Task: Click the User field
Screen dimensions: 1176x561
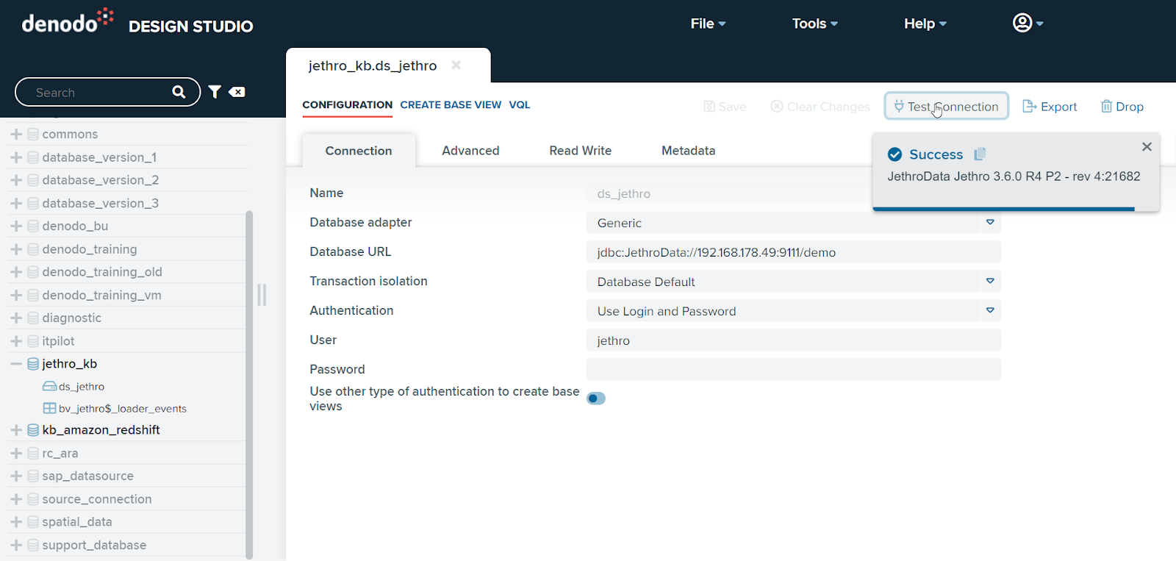Action: click(794, 340)
